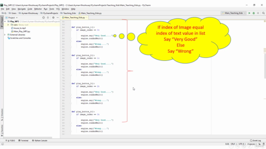Open the TODO tool window
This screenshot has height=149, width=266.
[x=10, y=141]
